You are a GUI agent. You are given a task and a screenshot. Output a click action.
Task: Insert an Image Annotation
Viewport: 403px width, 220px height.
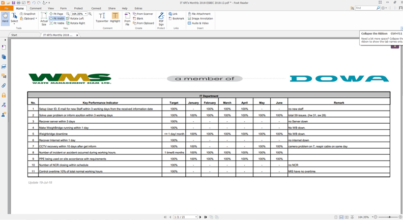(200, 18)
